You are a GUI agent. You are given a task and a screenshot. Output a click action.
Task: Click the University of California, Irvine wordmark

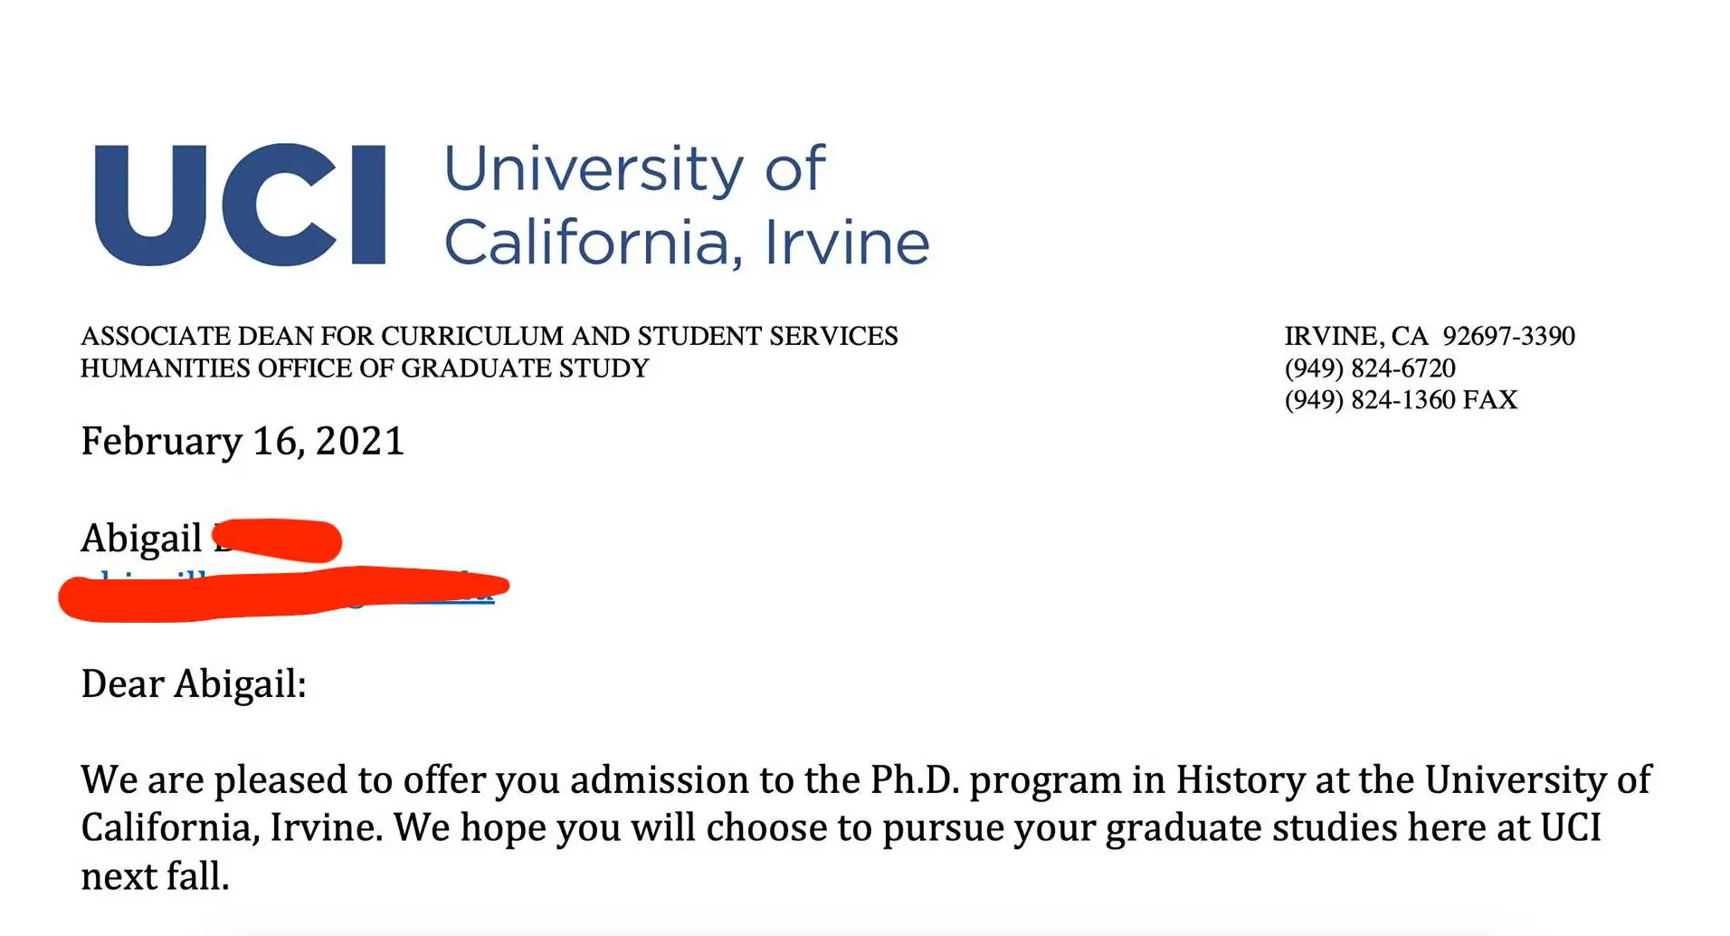pyautogui.click(x=686, y=205)
